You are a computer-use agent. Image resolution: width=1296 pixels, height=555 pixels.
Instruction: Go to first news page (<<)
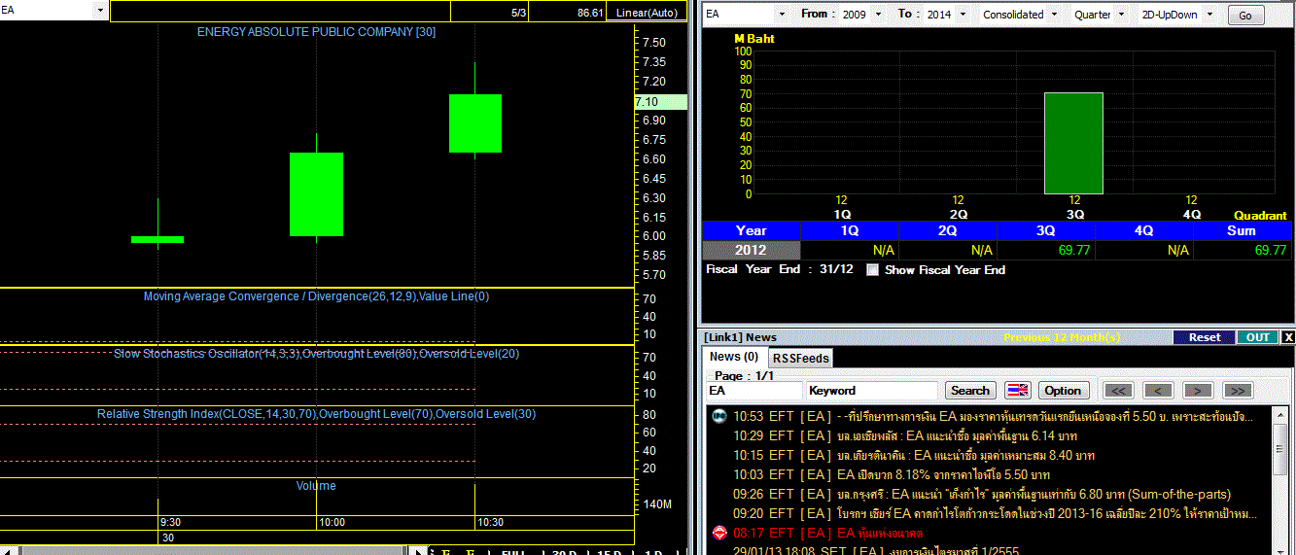(1119, 390)
